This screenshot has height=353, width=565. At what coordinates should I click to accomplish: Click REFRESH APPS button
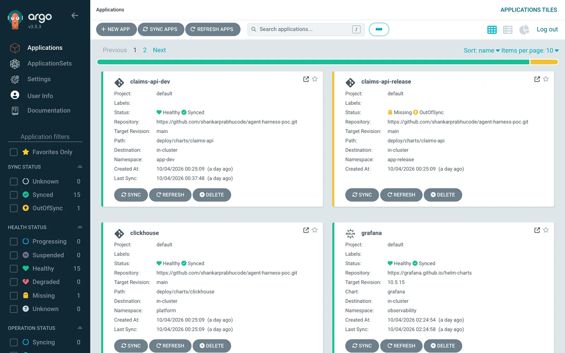213,29
